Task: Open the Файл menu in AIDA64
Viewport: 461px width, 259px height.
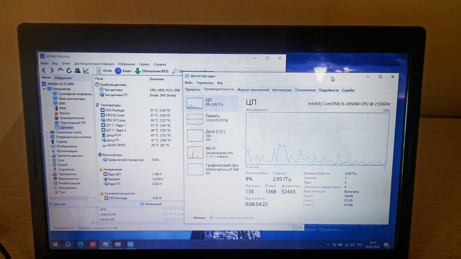Action: point(44,63)
